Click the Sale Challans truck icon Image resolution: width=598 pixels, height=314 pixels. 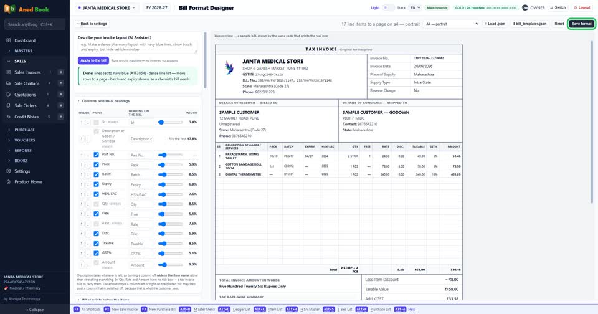pos(8,83)
